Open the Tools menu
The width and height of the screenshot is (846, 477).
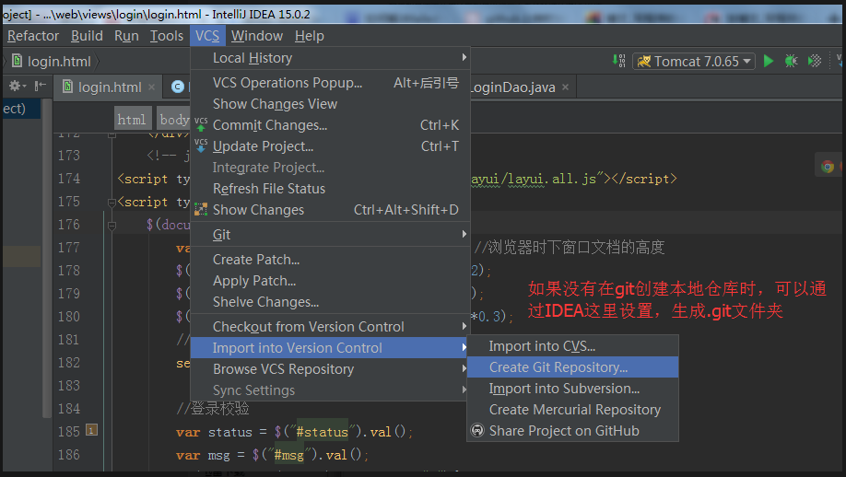point(166,36)
